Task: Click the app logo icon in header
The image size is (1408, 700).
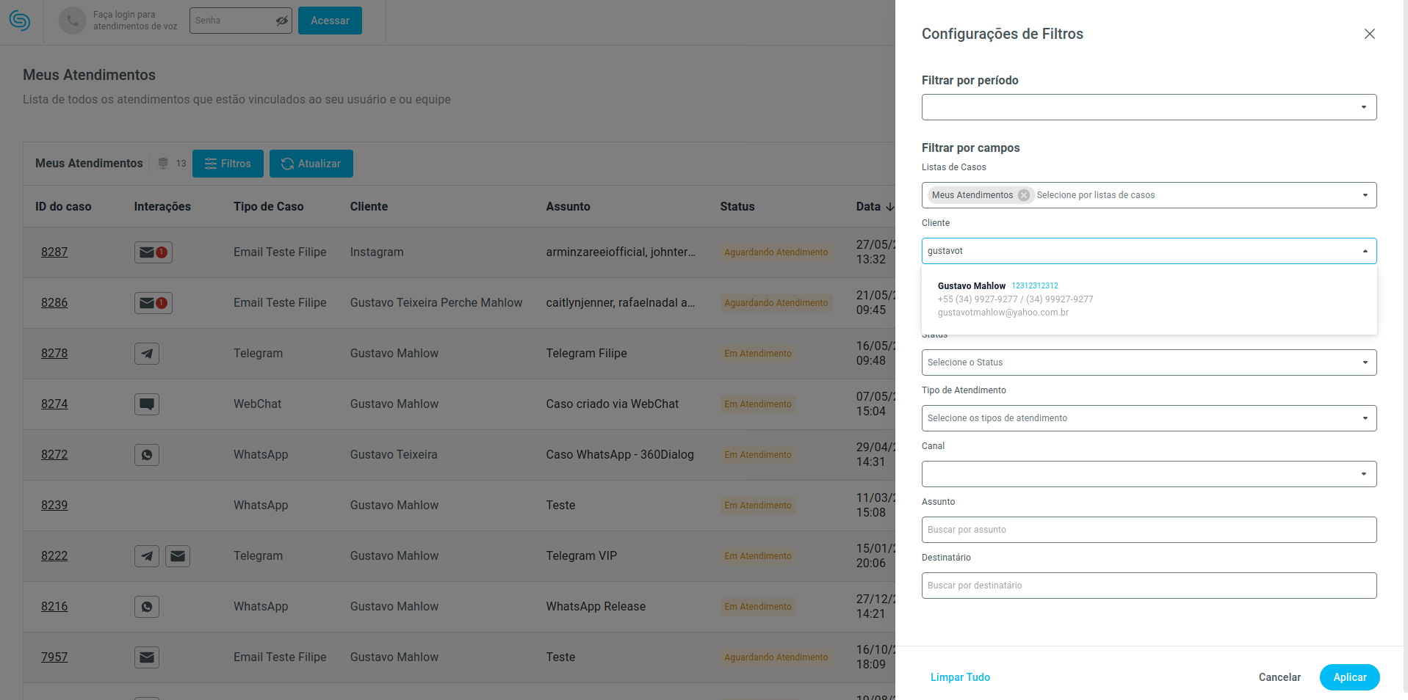Action: [x=20, y=21]
